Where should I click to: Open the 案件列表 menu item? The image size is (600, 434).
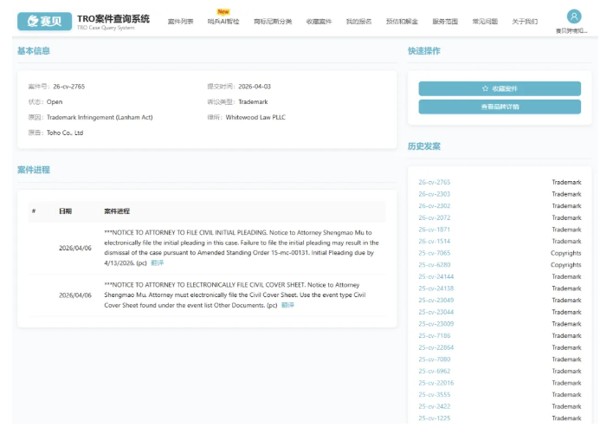tap(180, 21)
